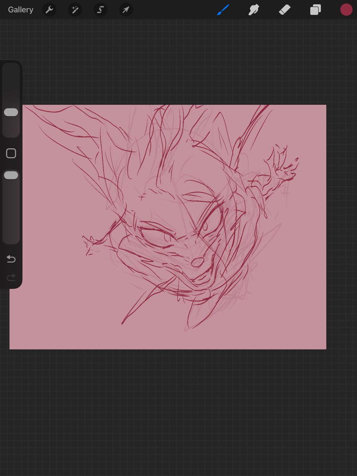Viewport: 357px width, 476px height.
Task: Open Adjustments to reveal its dropdown options
Action: tap(75, 10)
